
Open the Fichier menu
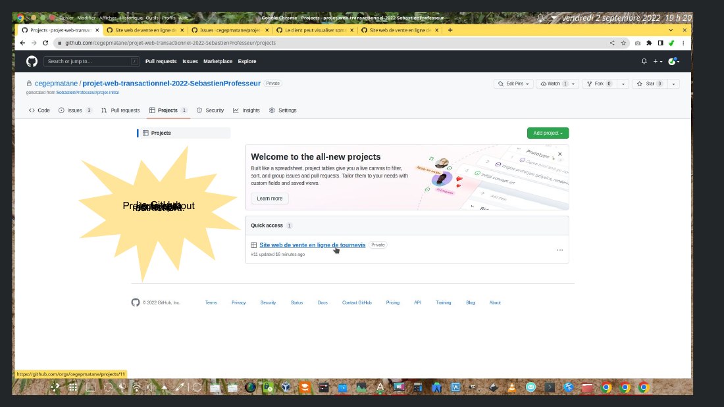tap(66, 18)
